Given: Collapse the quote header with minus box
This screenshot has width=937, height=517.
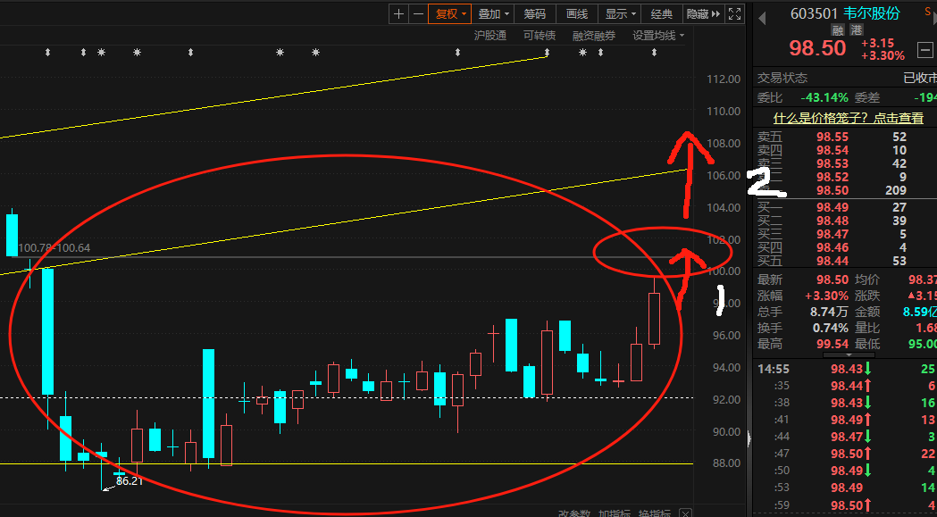Looking at the screenshot, I should point(925,50).
